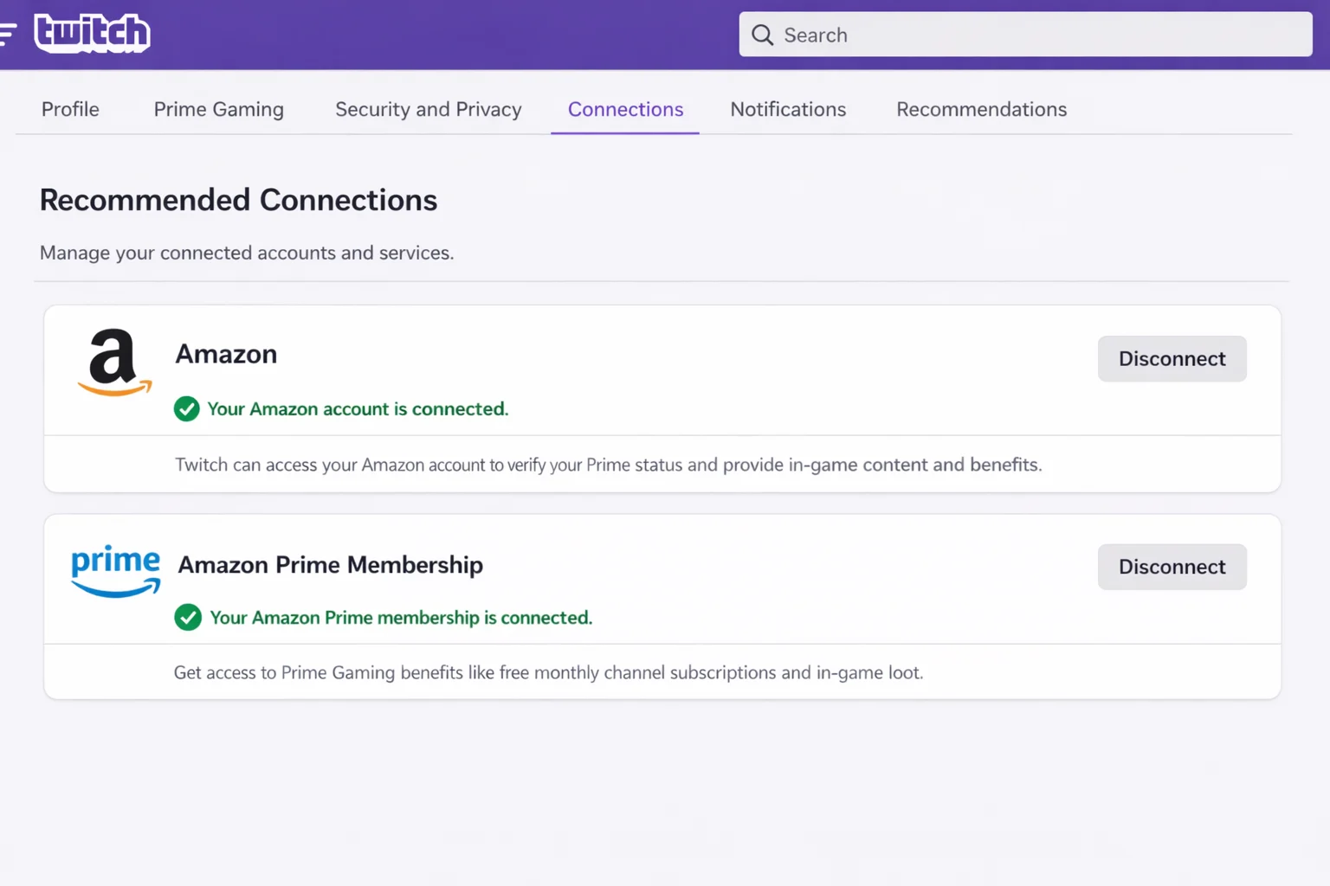Disconnect the Amazon account
1330x886 pixels.
(1172, 359)
